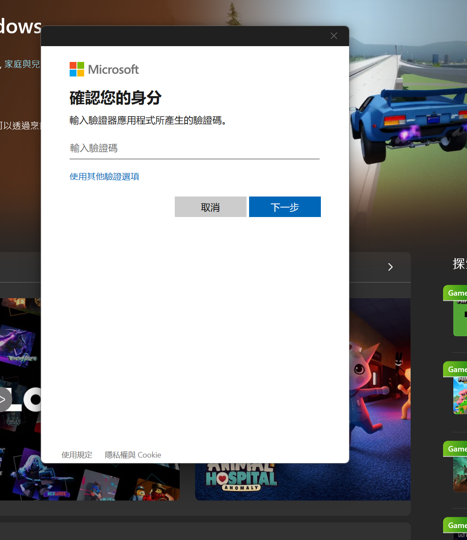
Task: Click the third green Game badge
Action: [455, 449]
